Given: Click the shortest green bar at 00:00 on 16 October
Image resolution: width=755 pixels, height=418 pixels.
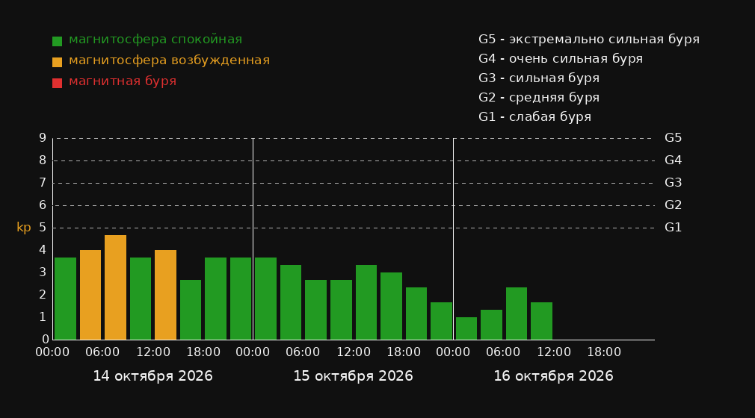Looking at the screenshot, I should click(466, 328).
